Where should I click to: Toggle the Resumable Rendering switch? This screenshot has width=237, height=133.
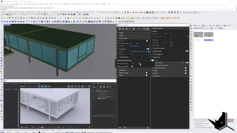(152, 60)
